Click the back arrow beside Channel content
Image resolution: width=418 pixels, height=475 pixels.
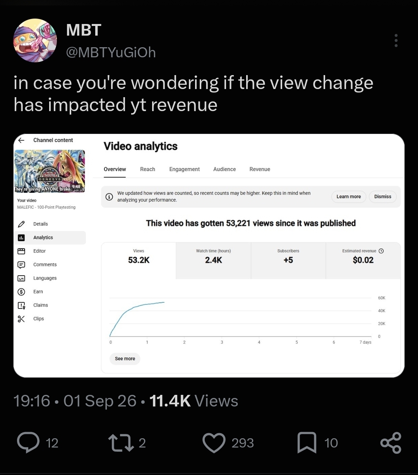click(x=21, y=140)
